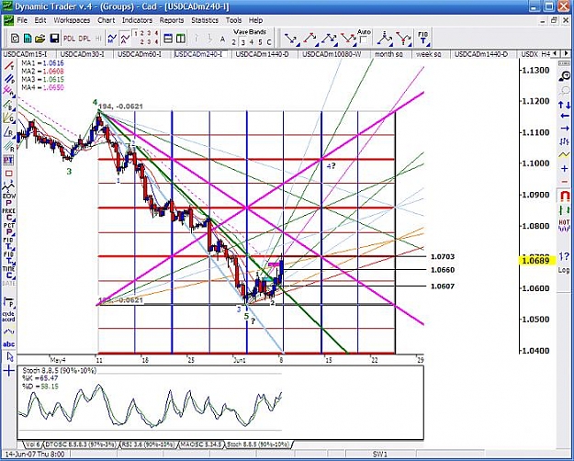Shift chart with left blue arrow
The width and height of the screenshot is (574, 461).
(565, 116)
